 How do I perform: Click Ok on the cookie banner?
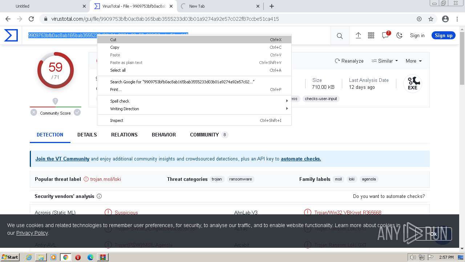(433, 234)
